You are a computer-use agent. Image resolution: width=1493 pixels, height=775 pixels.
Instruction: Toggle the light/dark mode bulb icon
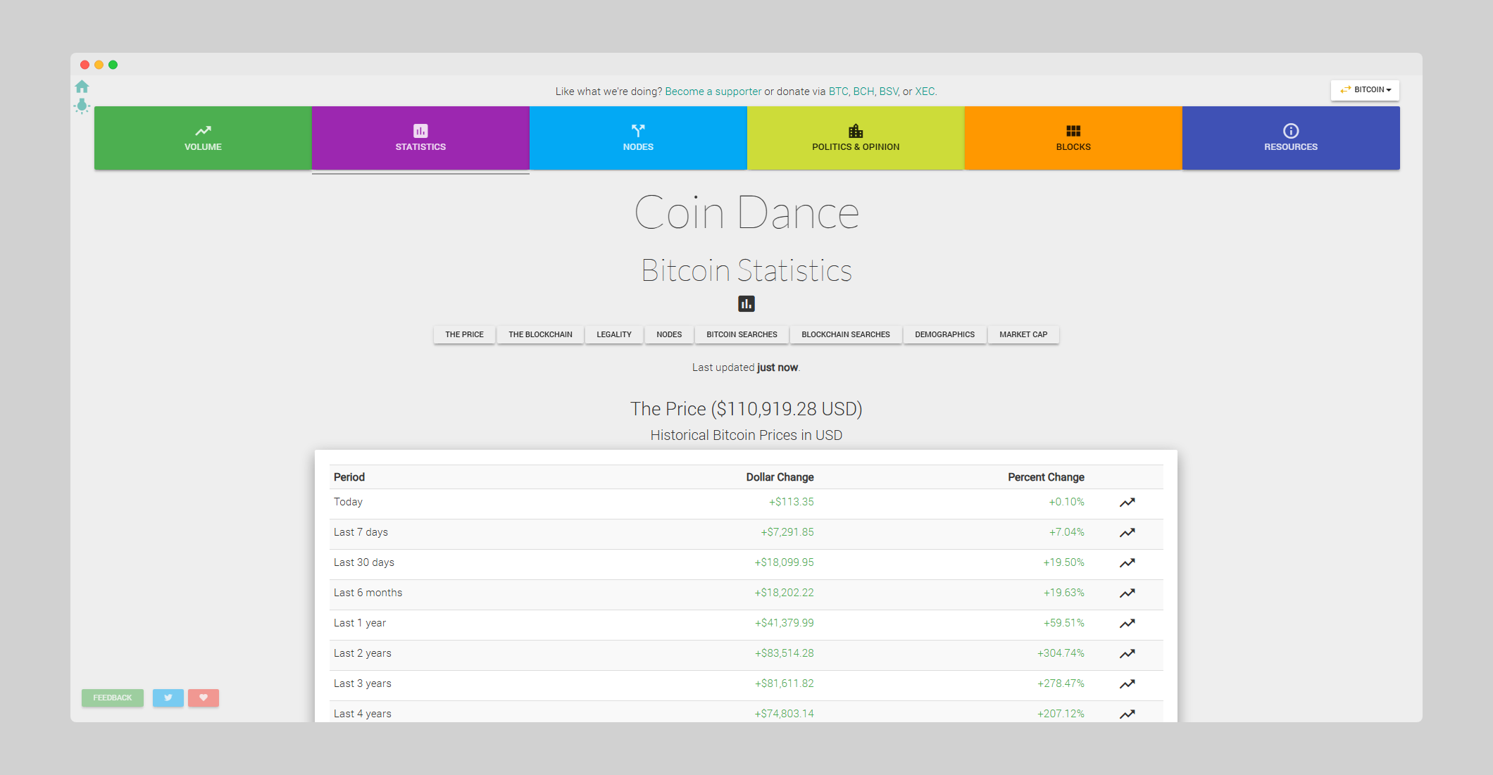(x=82, y=106)
